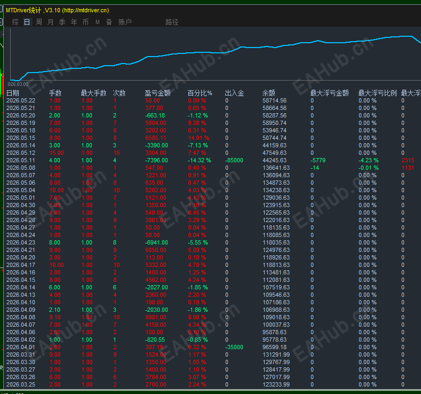Click the -7396.00 loss amount
This screenshot has width=421, height=394.
point(156,160)
